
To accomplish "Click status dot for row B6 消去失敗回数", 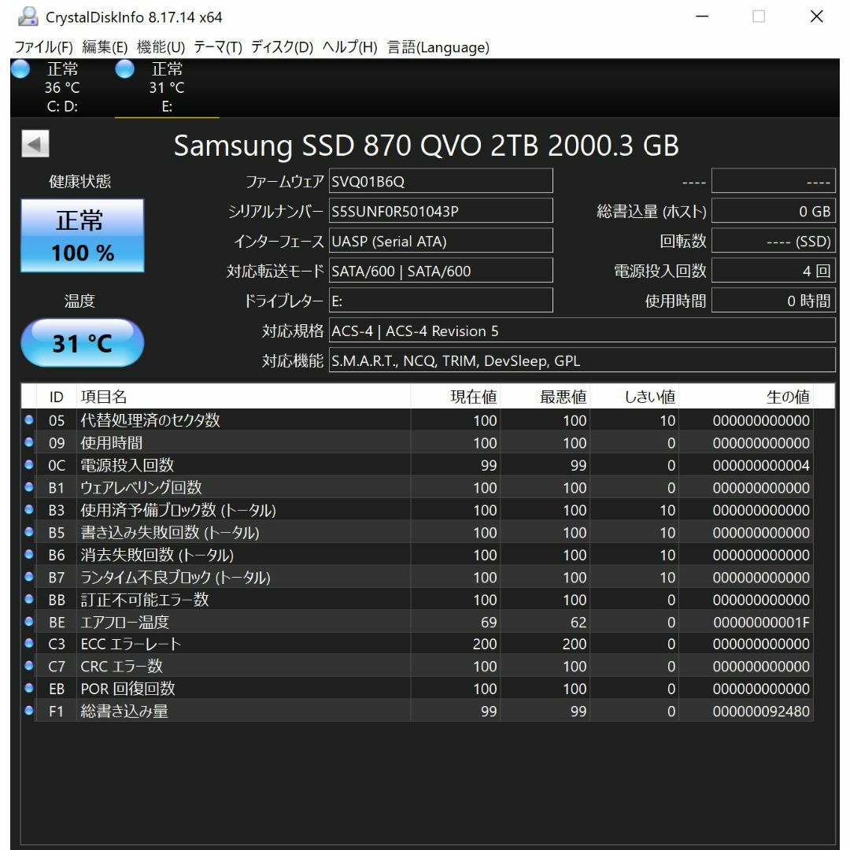I will [29, 554].
